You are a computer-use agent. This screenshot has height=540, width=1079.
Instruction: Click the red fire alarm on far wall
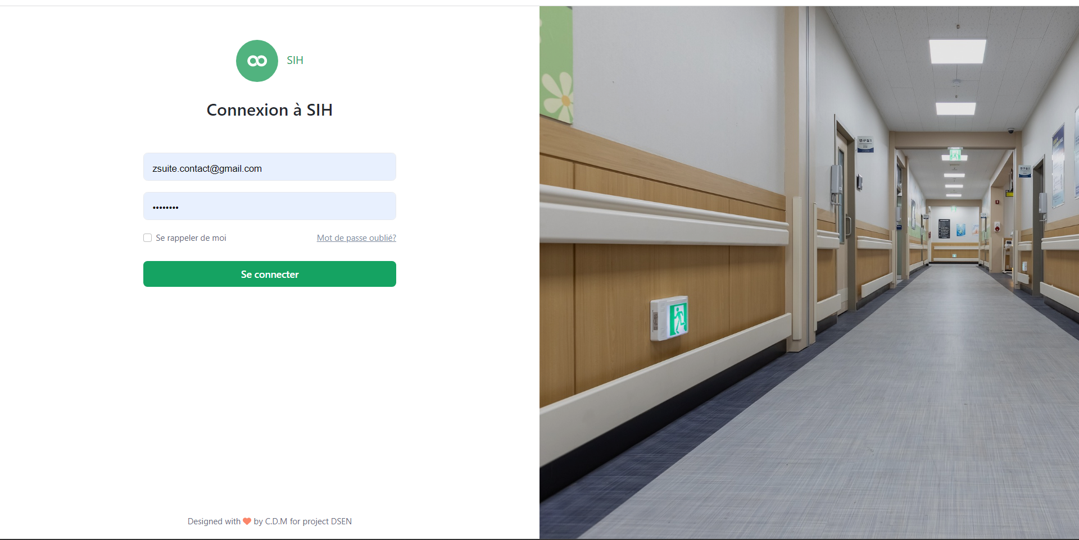(997, 227)
